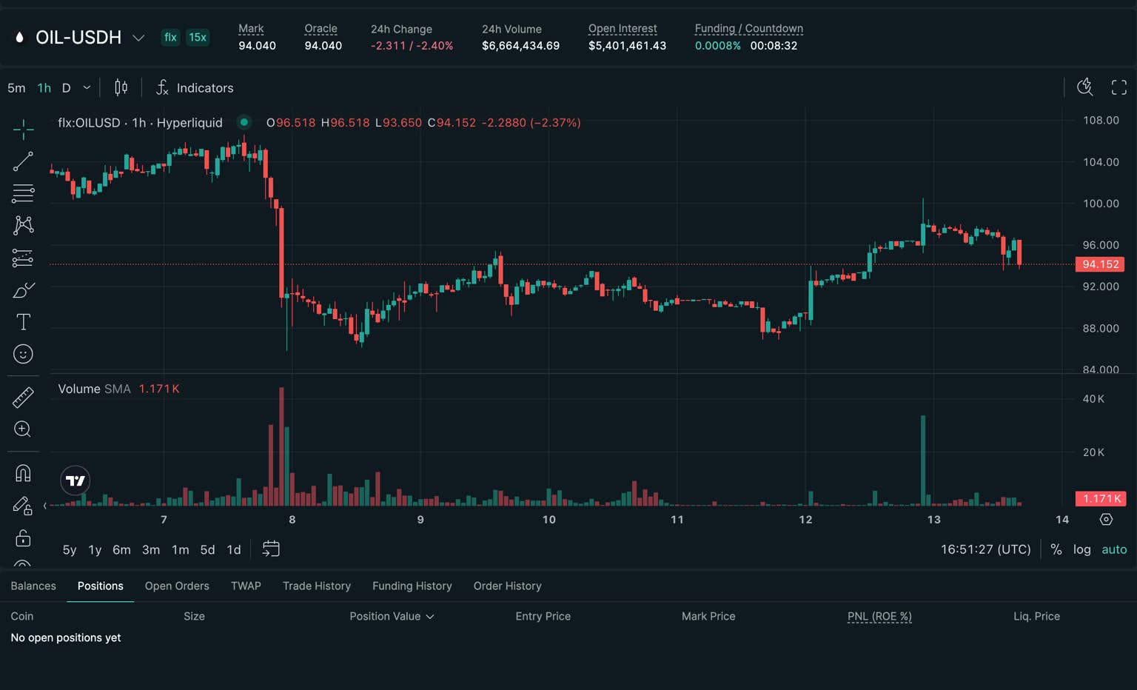
Task: Switch to the Open Orders tab
Action: (x=177, y=586)
